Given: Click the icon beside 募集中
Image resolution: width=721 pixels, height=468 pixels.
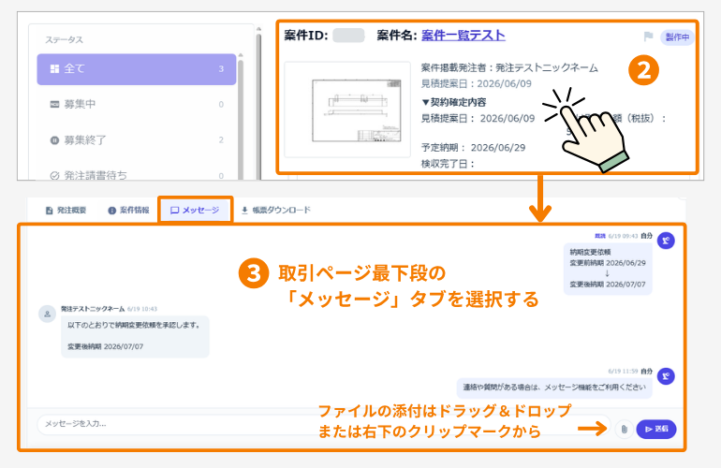Looking at the screenshot, I should point(54,104).
